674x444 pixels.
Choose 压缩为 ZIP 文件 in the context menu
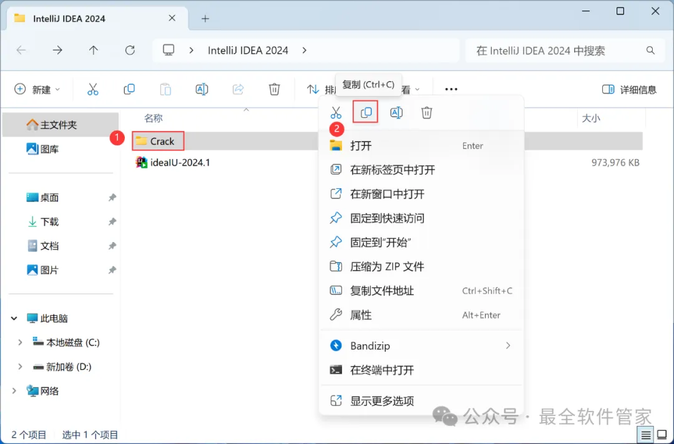point(421,266)
